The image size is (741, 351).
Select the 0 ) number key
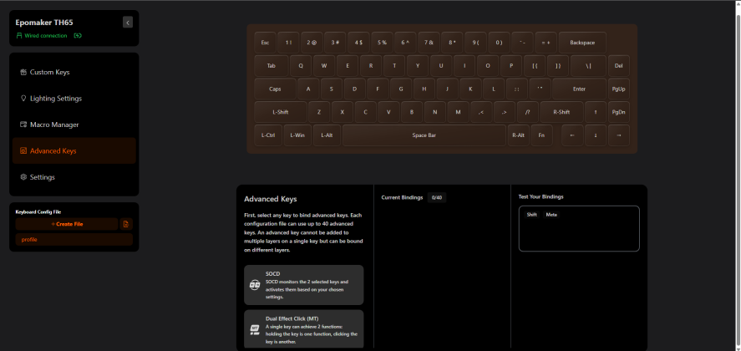(x=499, y=43)
